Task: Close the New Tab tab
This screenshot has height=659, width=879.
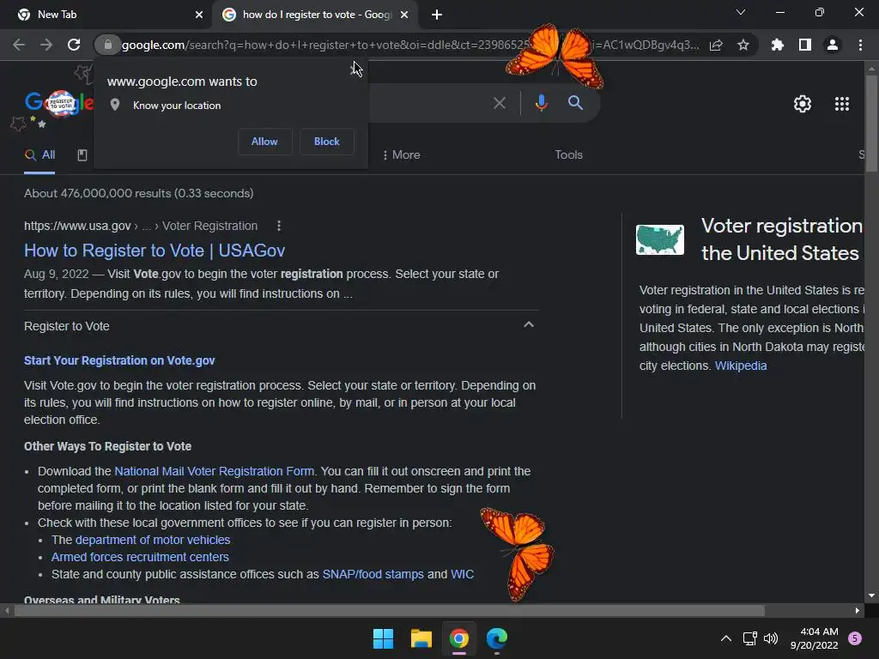Action: 199,15
